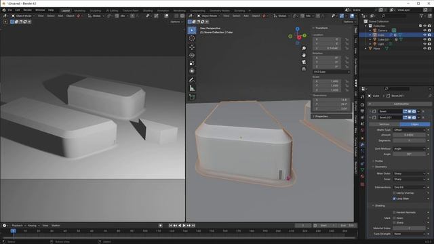This screenshot has width=434, height=244.
Task: Click the timeline Play button
Action: tap(184, 226)
